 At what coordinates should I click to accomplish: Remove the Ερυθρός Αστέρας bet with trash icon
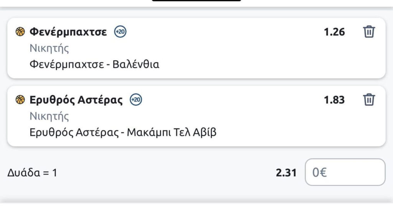pos(369,100)
